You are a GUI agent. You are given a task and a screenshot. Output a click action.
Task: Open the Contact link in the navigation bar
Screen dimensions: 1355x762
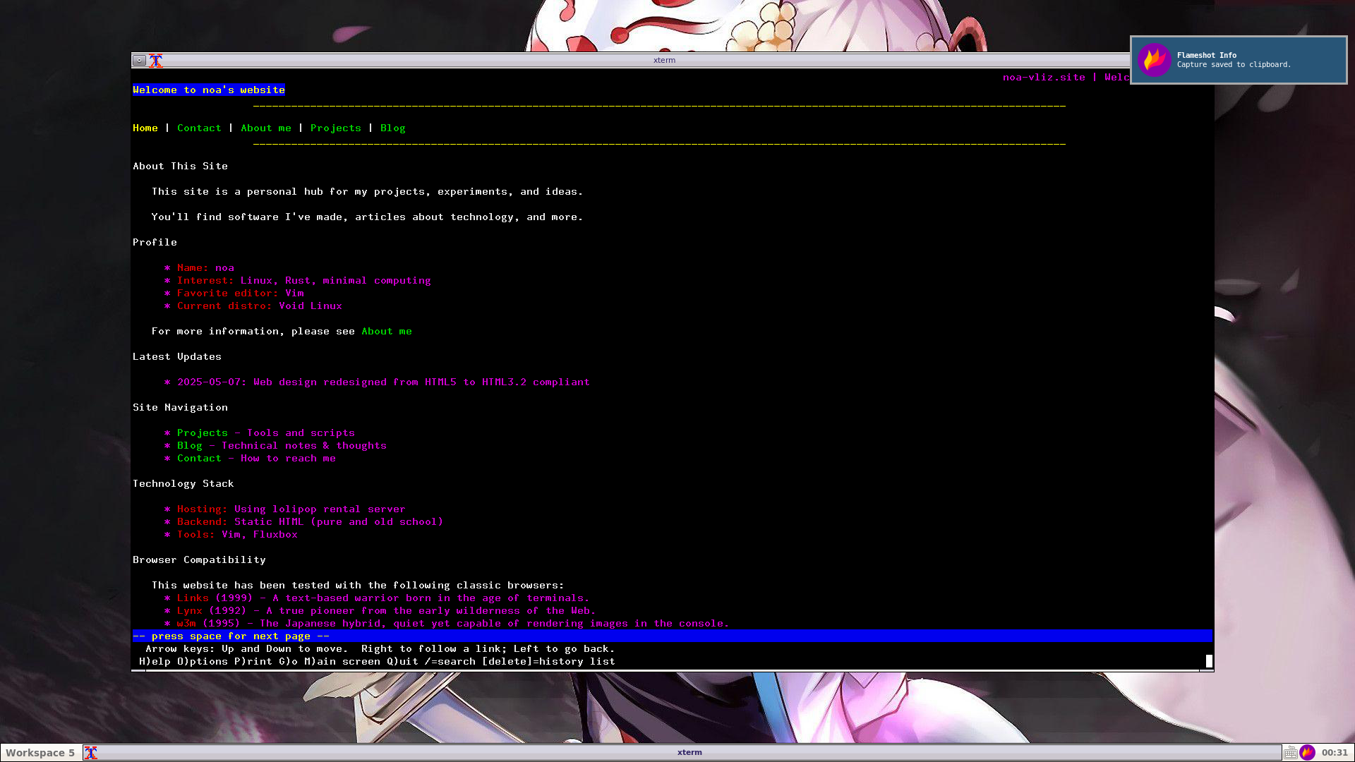pyautogui.click(x=200, y=128)
